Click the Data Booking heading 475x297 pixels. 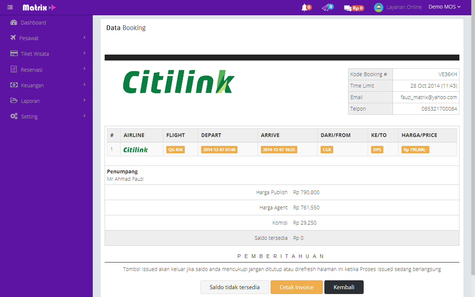coord(126,28)
